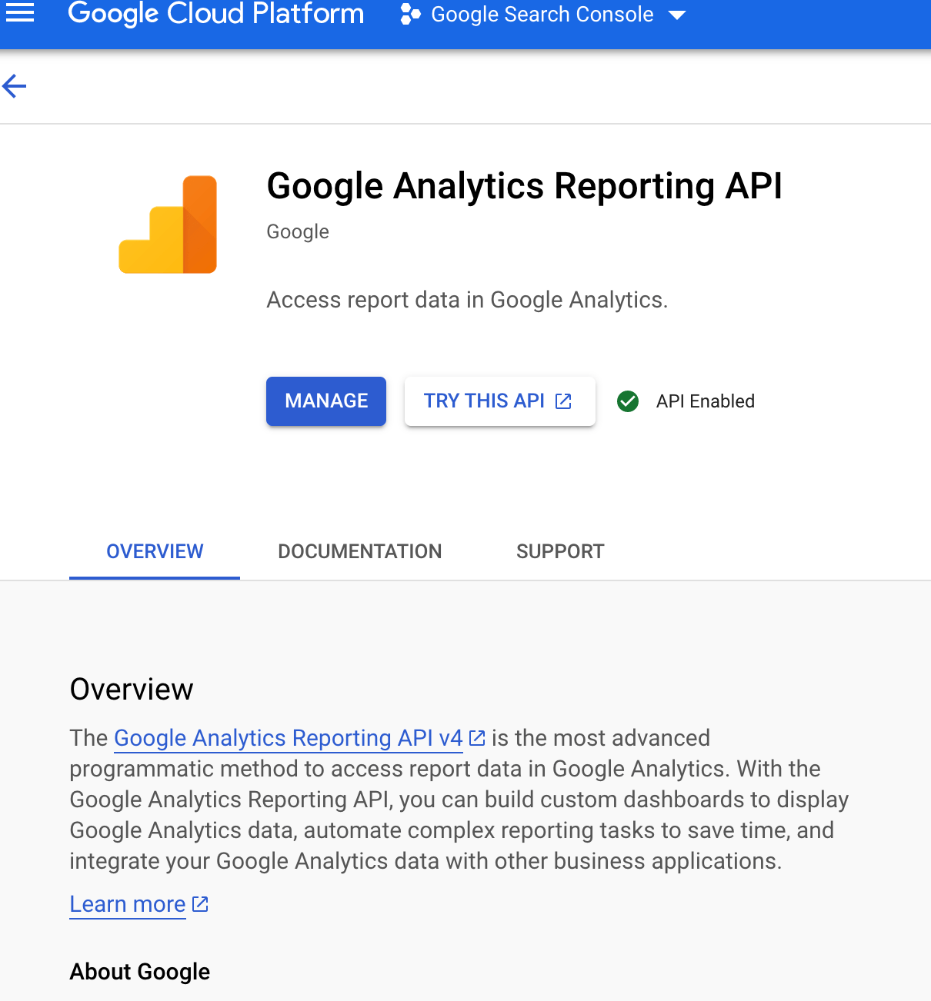Click 'Access report data in Google Analytics.' text
The image size is (931, 1001).
tap(467, 300)
